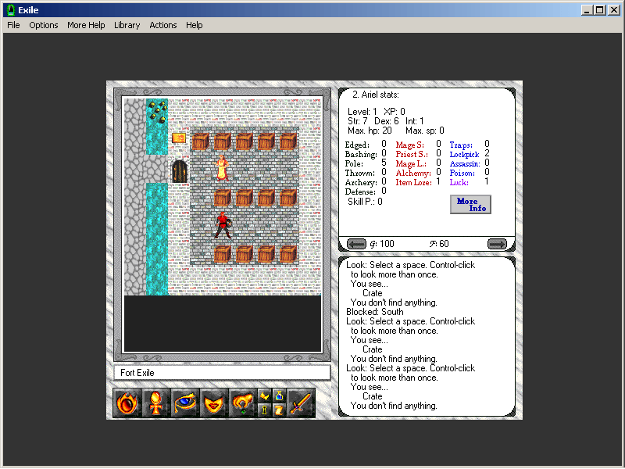Click the cluster of boulders in the water
Viewport: 625px width, 469px height.
point(157,111)
